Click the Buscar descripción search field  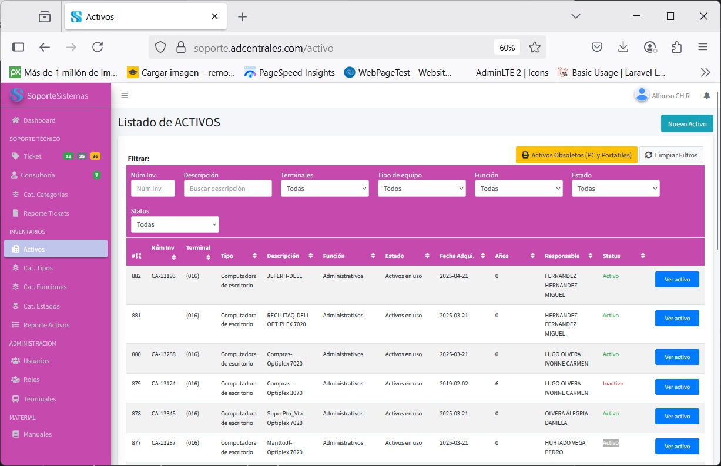coord(227,189)
